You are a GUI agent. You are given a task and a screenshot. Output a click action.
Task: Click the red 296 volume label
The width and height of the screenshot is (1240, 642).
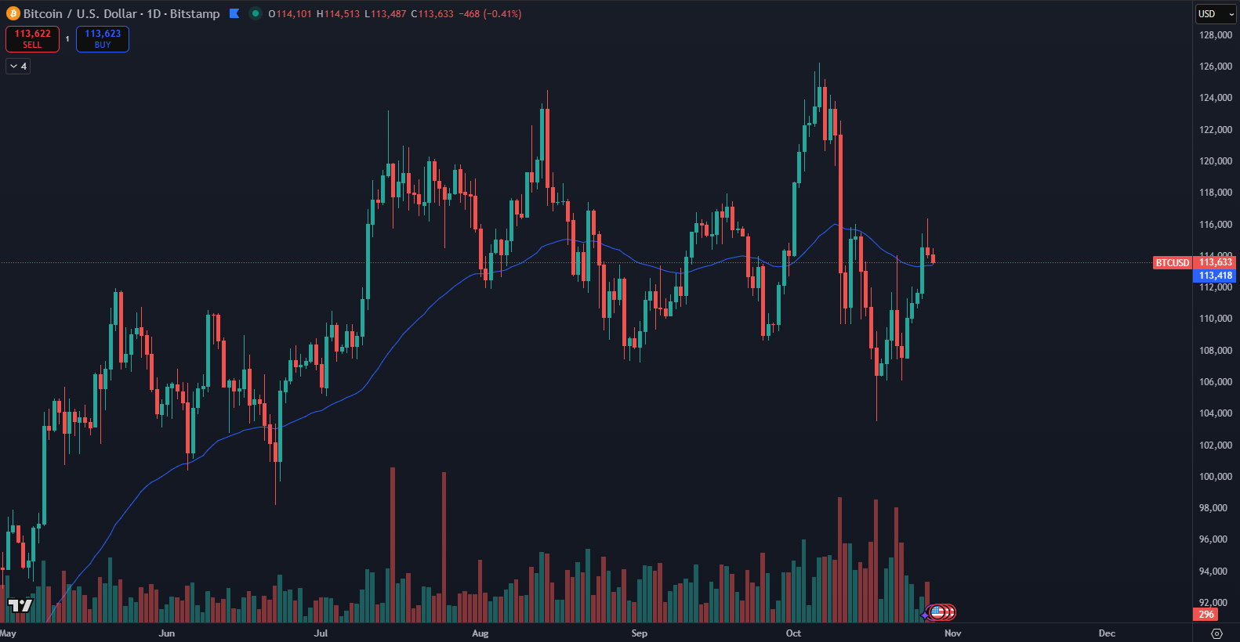[x=1206, y=615]
